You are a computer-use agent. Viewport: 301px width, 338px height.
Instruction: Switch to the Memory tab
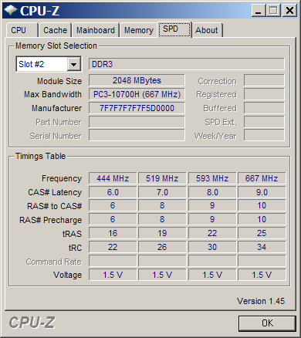coord(139,30)
